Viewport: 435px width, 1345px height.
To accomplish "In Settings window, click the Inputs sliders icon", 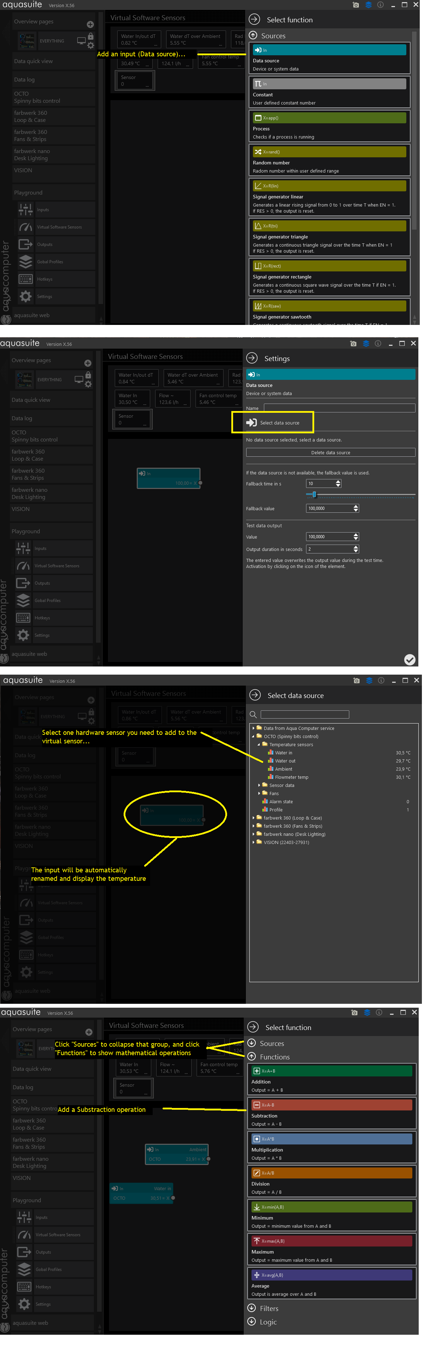I will tap(23, 548).
